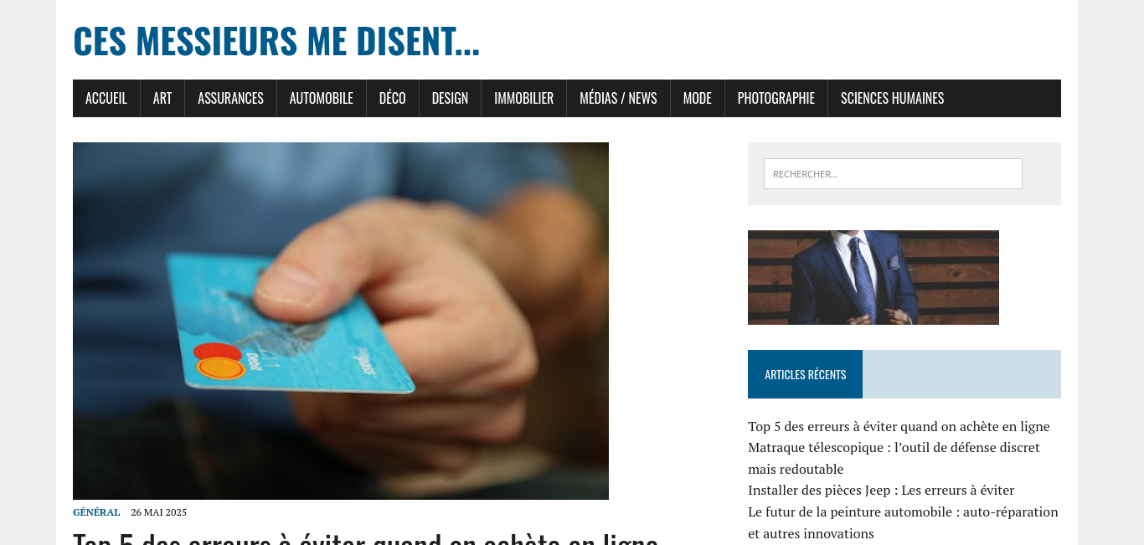Screen dimensions: 1144x545
Task: Open the Assurances menu item
Action: click(x=230, y=98)
